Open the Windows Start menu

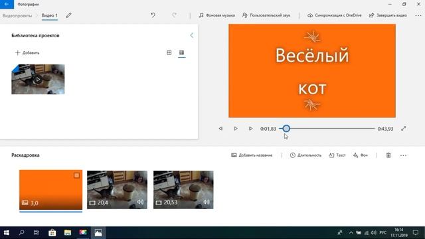coord(7,232)
